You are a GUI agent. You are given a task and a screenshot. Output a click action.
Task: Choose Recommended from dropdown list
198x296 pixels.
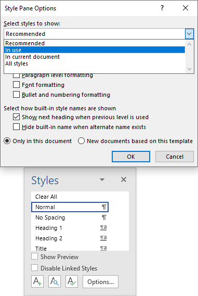pyautogui.click(x=95, y=43)
